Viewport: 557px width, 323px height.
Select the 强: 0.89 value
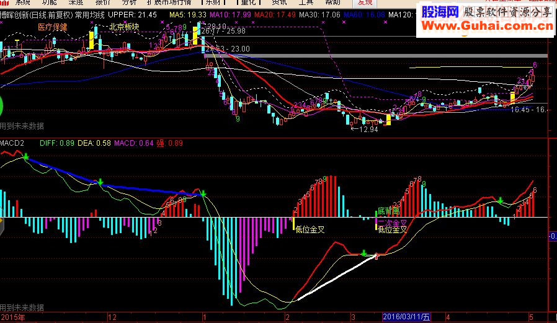point(169,143)
